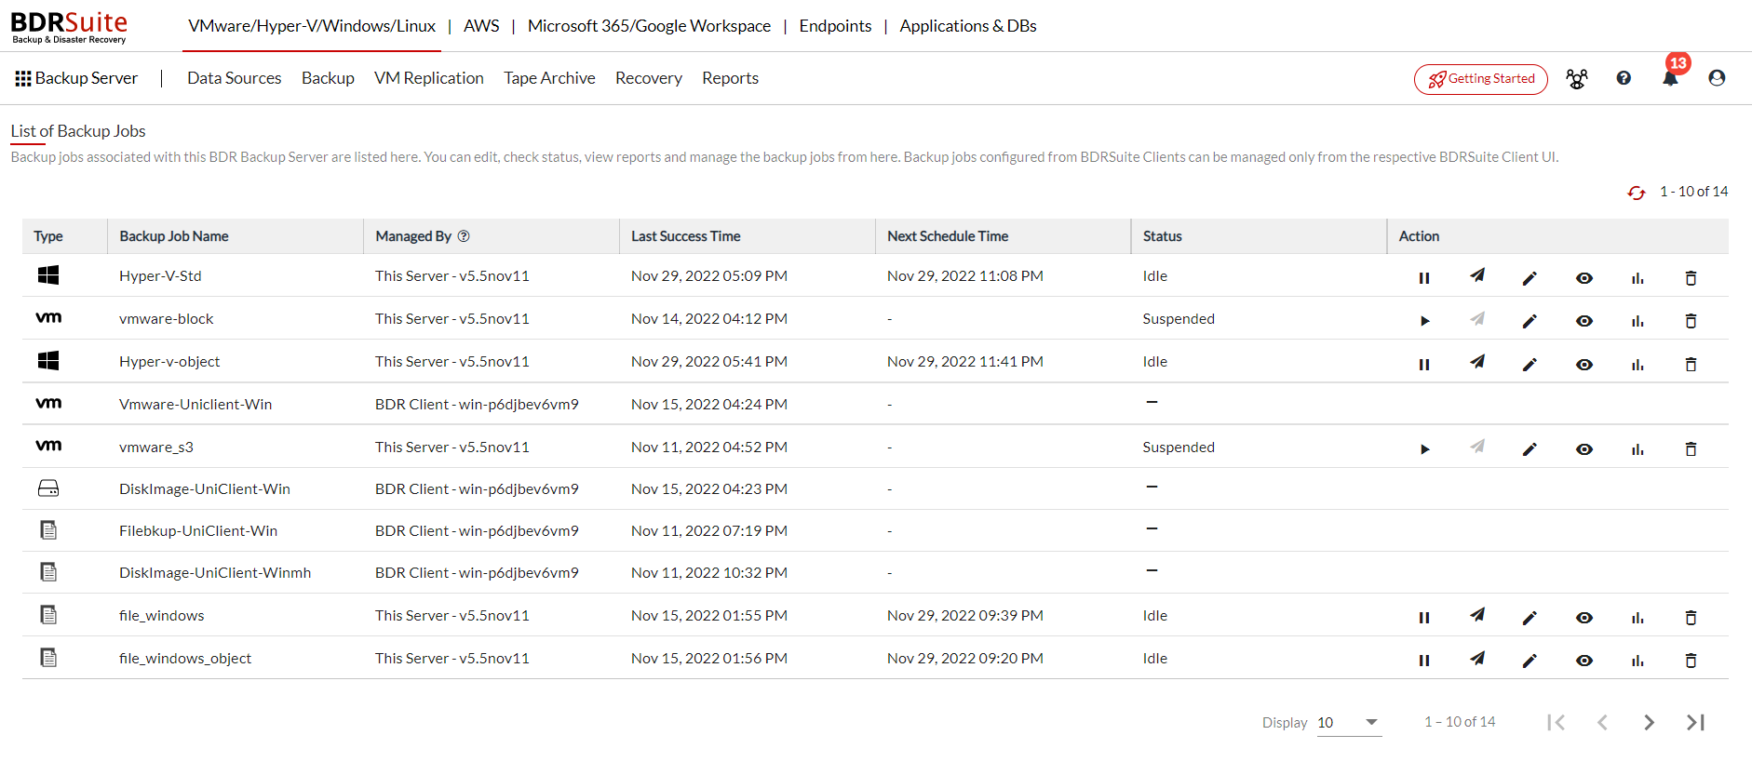Viewport: 1752px width, 775px height.
Task: Open report chart for the file_windows job
Action: (x=1637, y=618)
